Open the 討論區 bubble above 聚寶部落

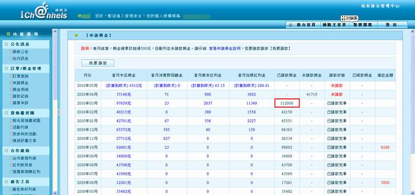pyautogui.click(x=349, y=18)
